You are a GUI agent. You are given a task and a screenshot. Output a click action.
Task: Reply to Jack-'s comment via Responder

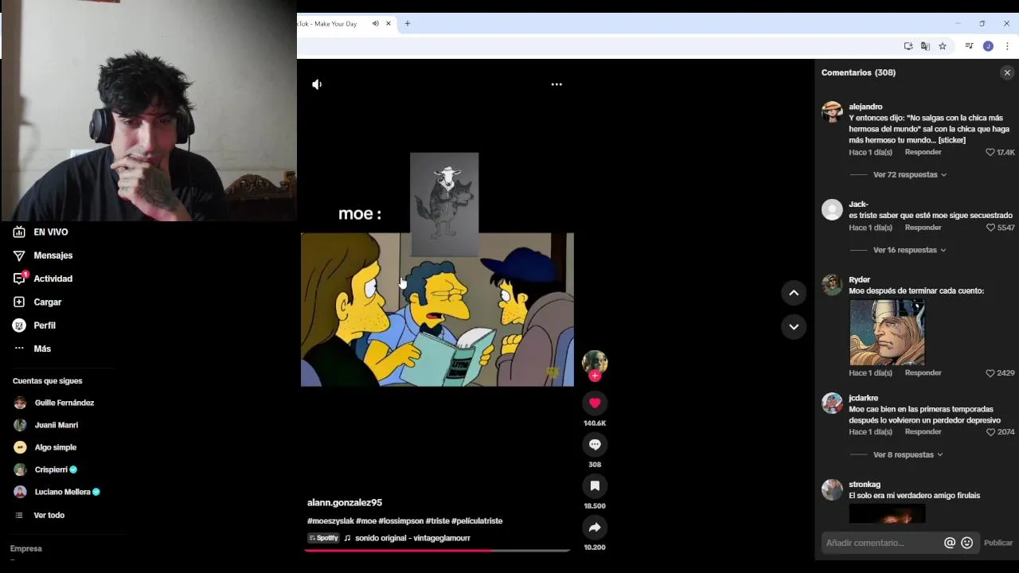tap(923, 228)
